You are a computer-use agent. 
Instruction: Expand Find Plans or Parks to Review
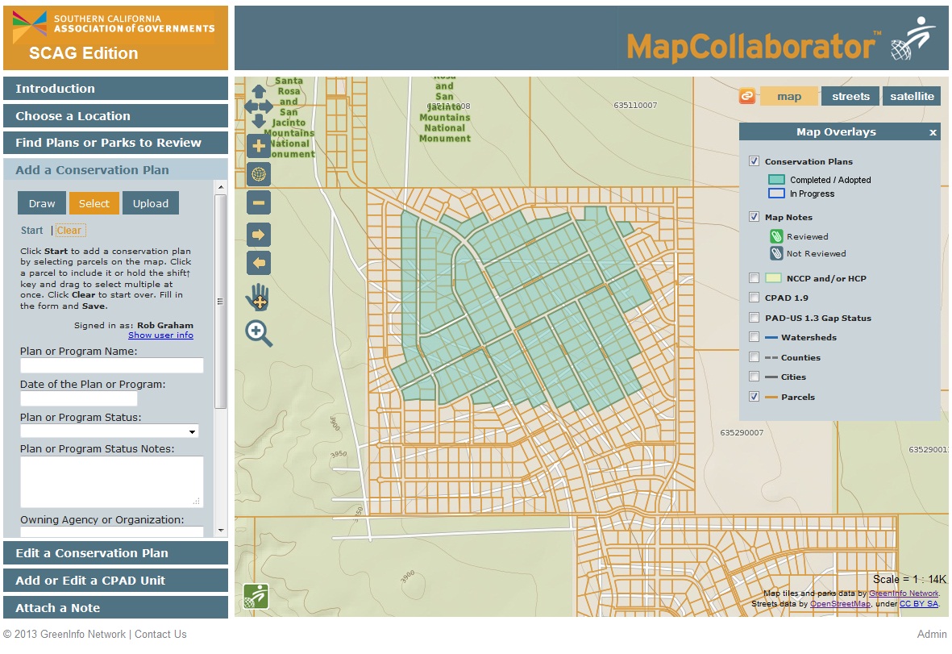tap(115, 143)
